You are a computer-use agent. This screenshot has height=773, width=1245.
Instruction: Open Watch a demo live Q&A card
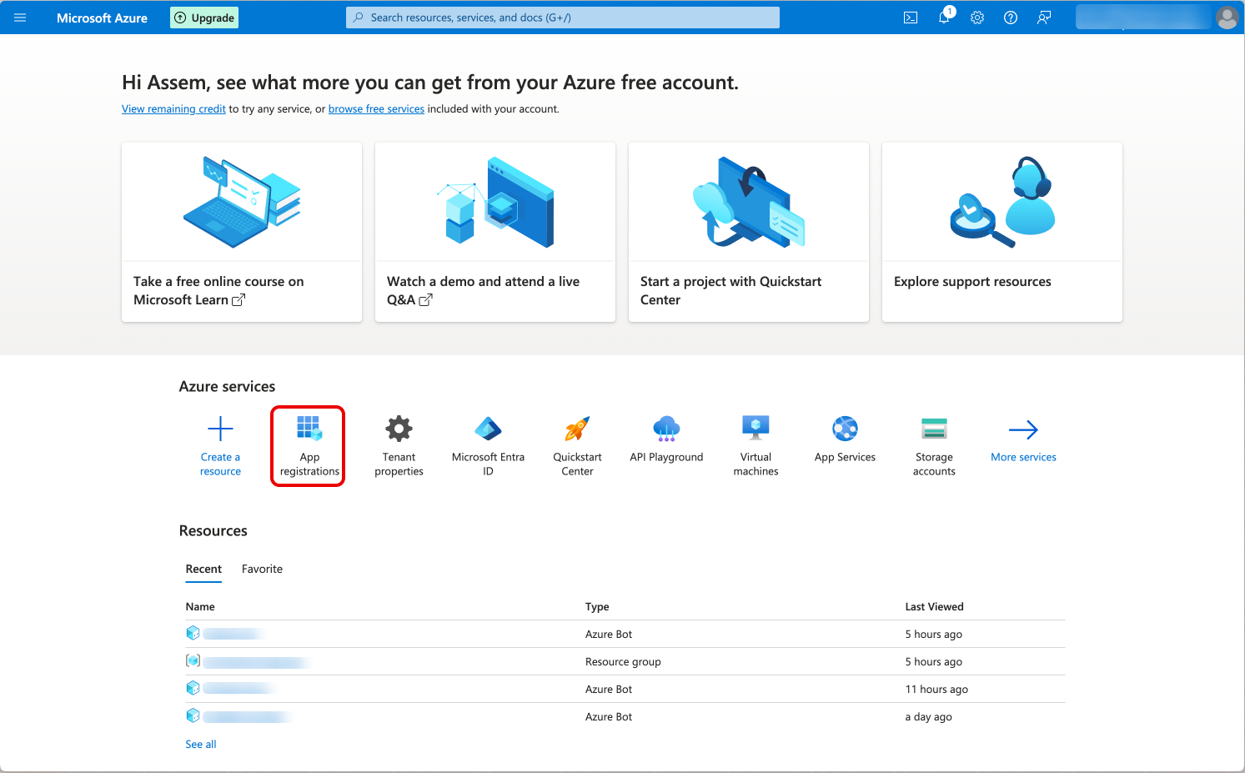(495, 232)
